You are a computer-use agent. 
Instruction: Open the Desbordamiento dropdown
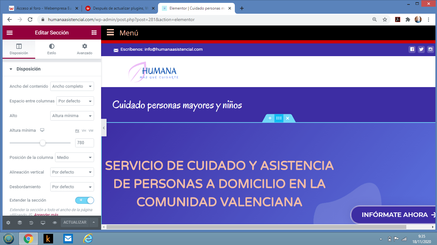[72, 187]
